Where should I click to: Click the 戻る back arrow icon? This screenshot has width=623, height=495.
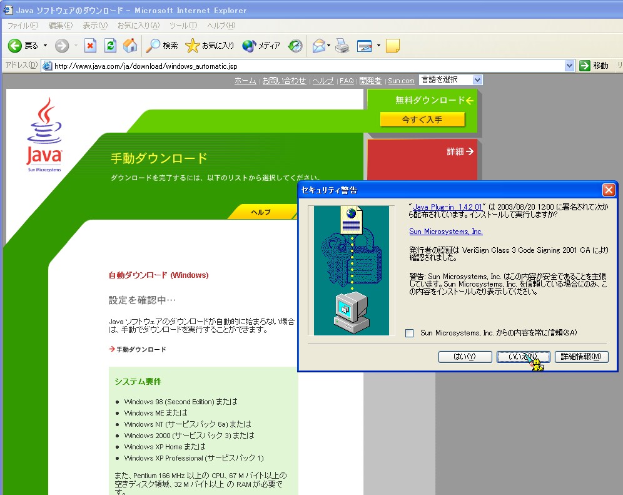(15, 46)
